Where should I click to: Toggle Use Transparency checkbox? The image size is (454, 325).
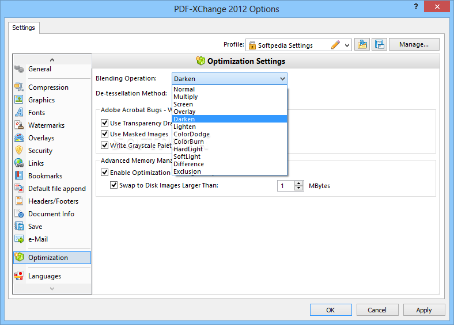[104, 123]
